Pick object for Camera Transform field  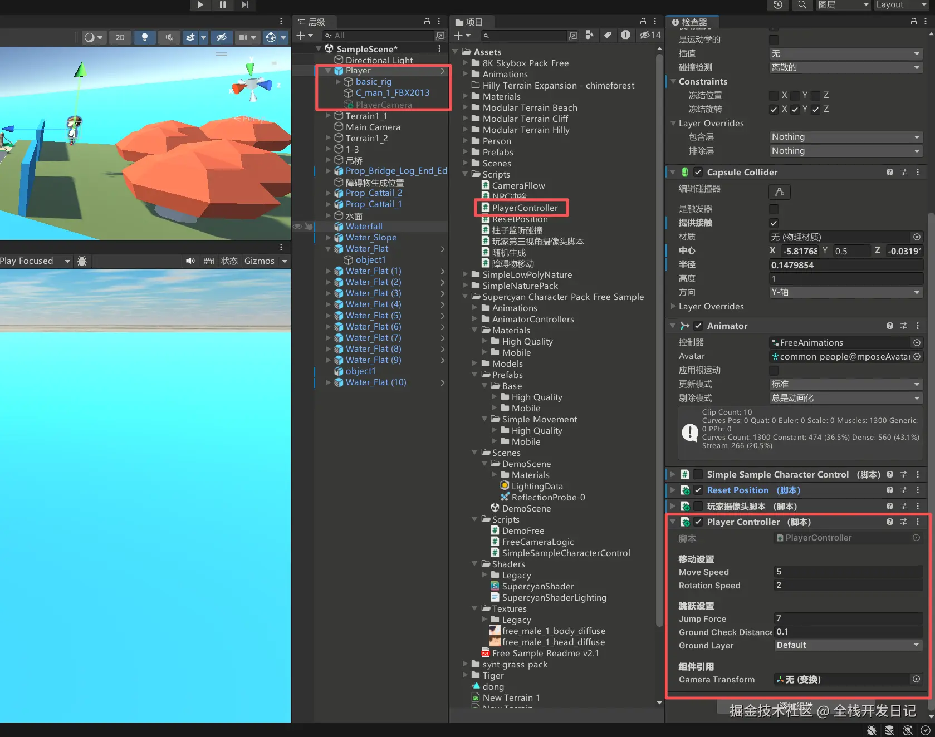pos(916,679)
